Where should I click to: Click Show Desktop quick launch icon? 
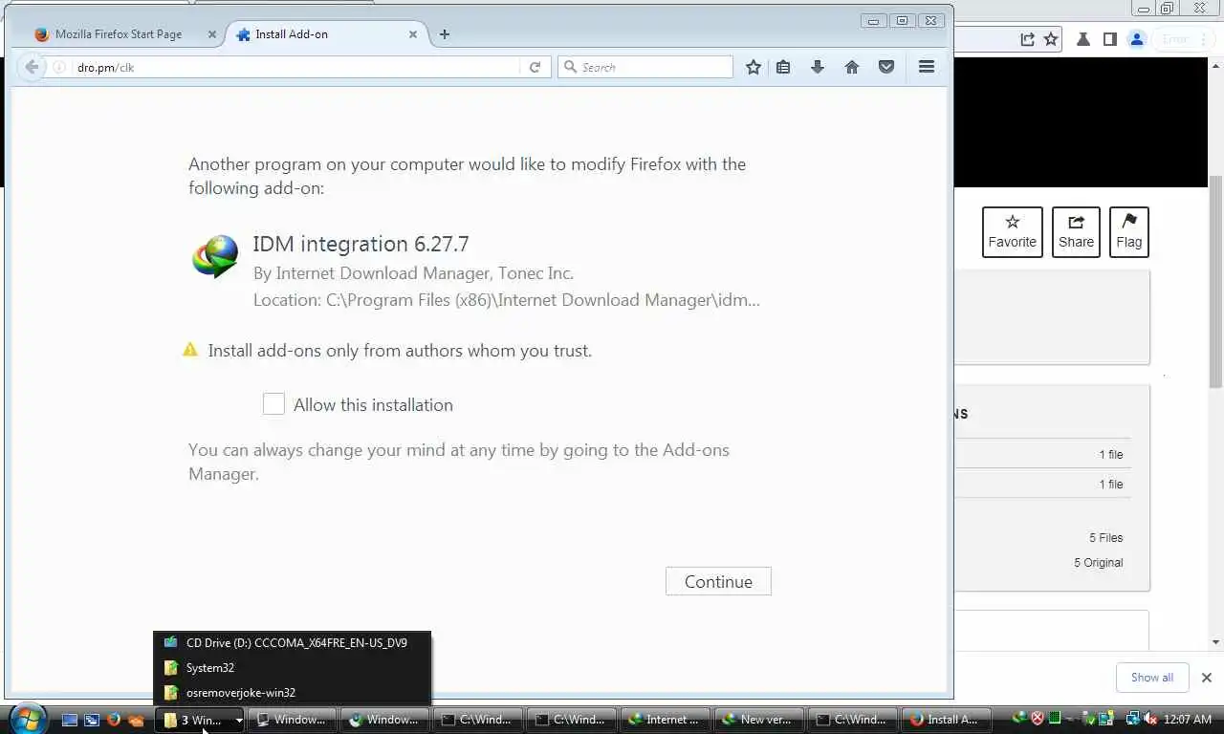[x=70, y=720]
